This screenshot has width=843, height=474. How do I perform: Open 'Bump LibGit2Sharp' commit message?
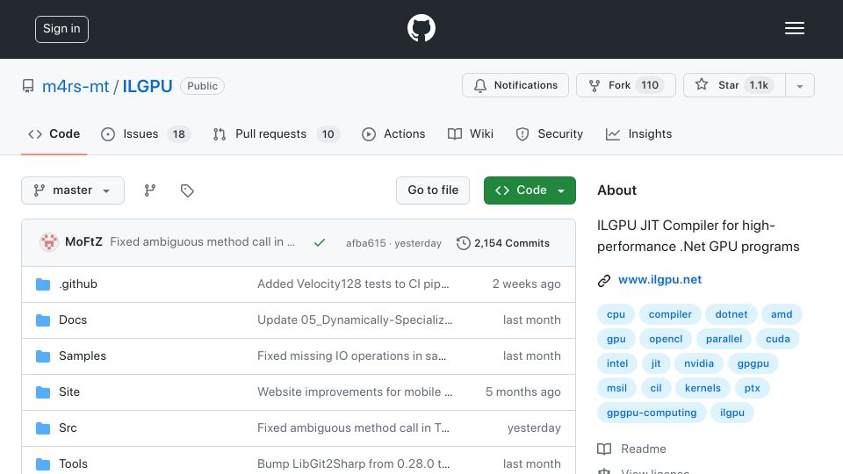pos(353,463)
